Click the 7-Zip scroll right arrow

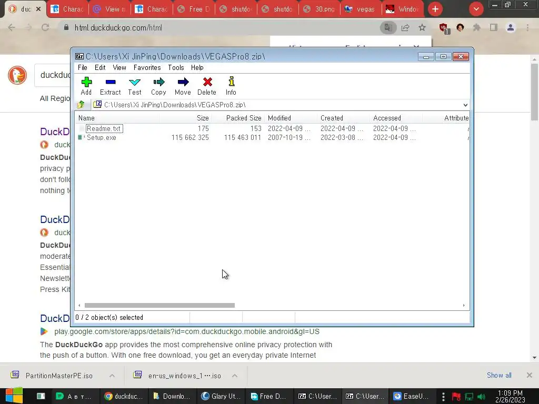point(464,306)
